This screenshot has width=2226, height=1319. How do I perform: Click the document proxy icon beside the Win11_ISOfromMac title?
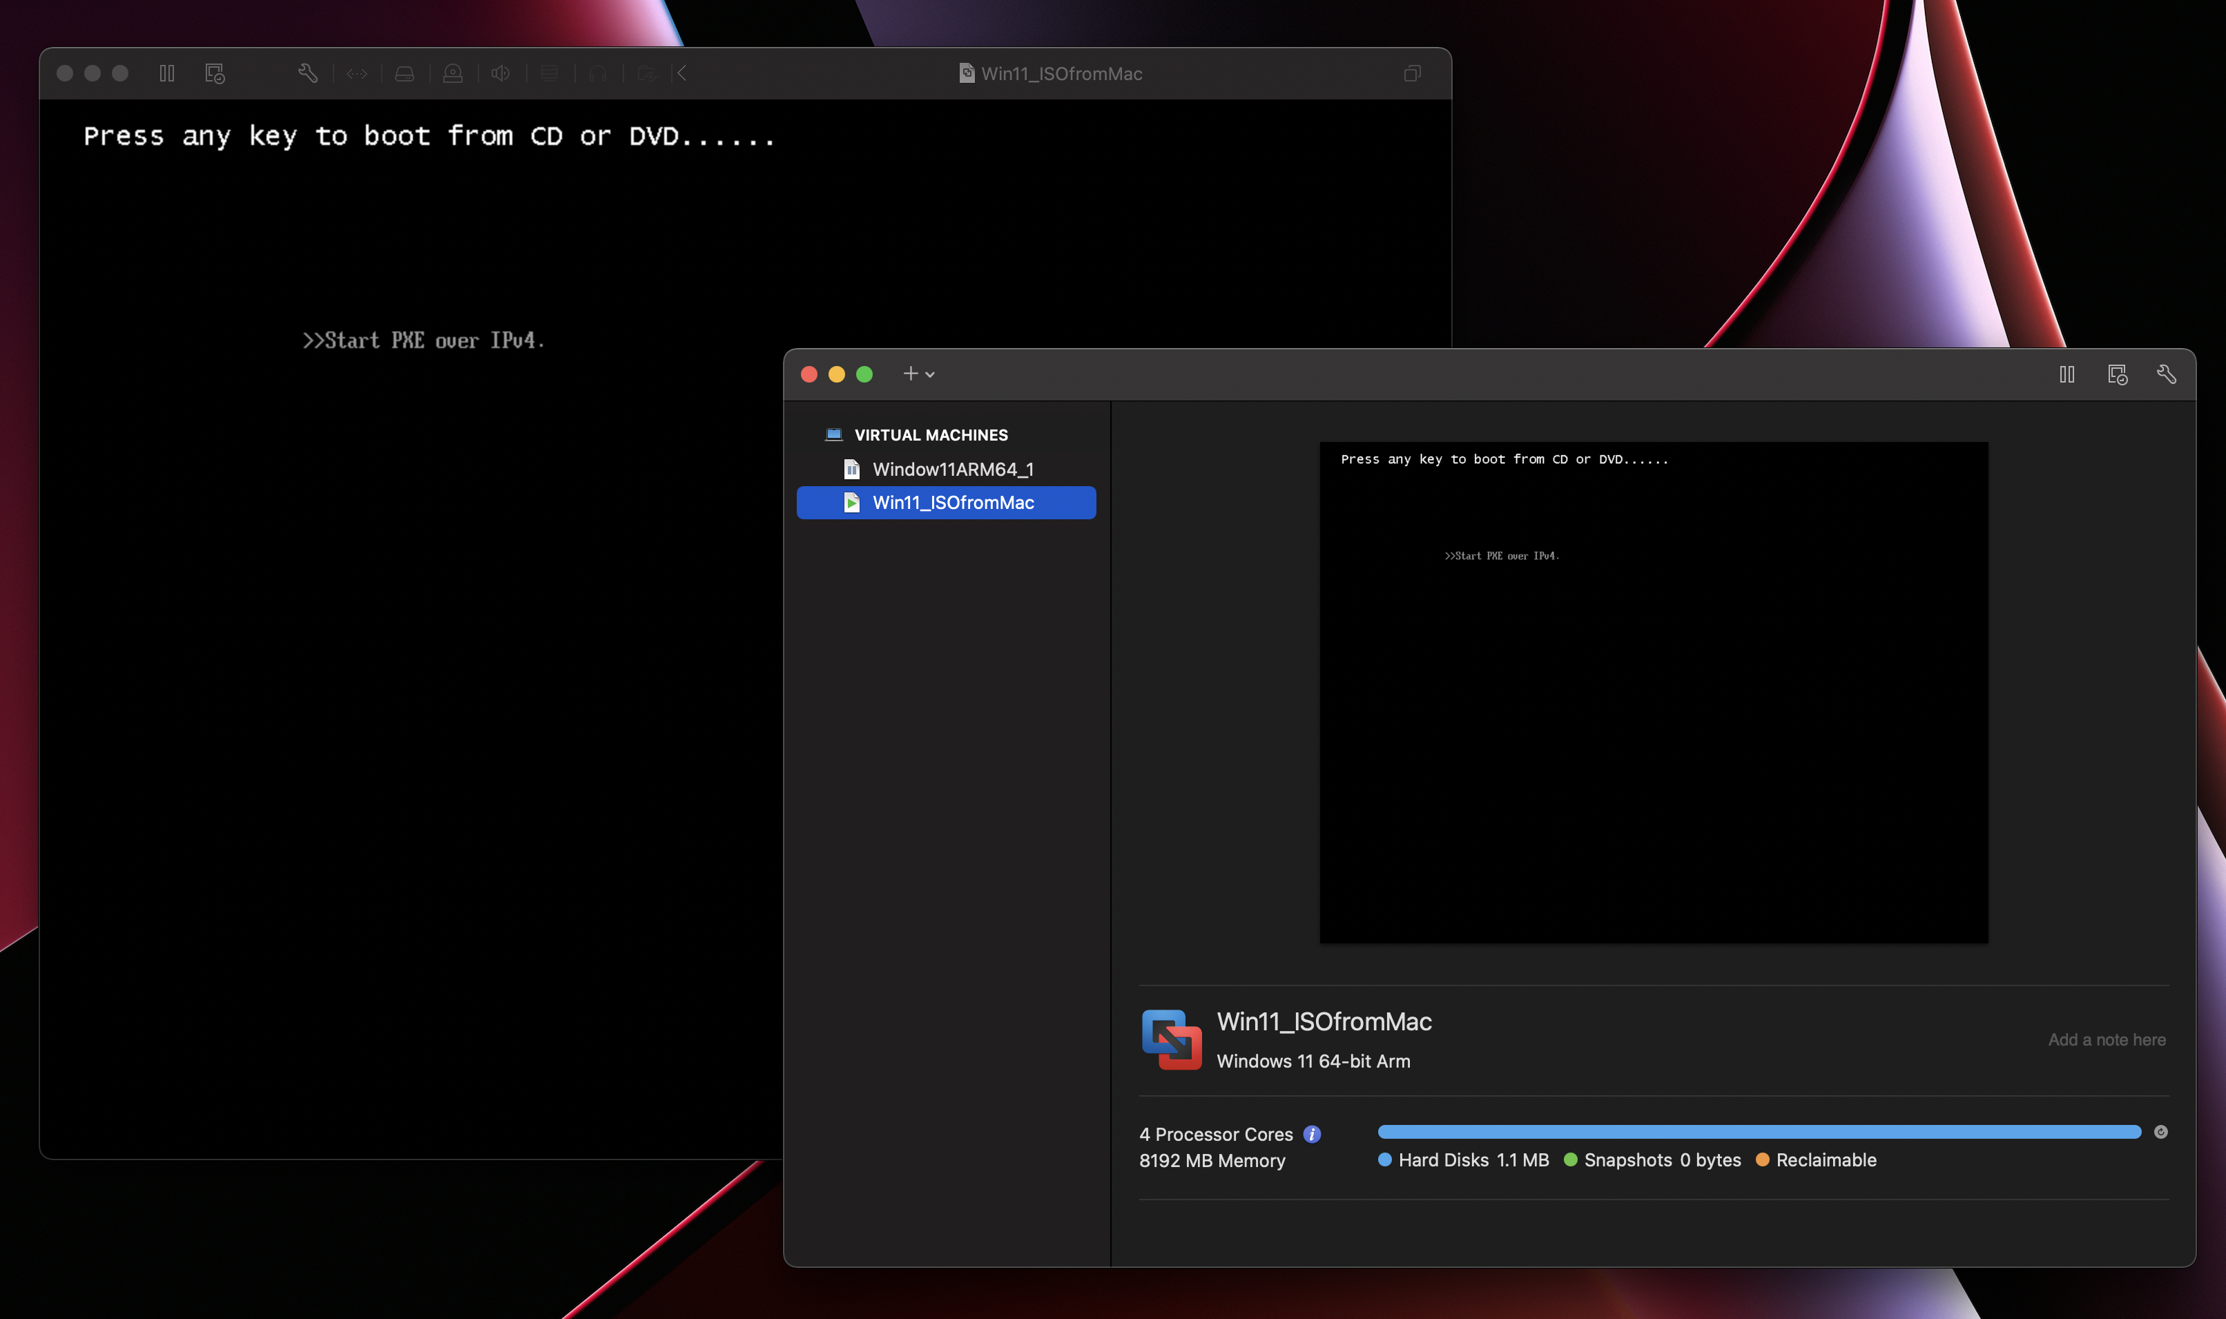pos(967,73)
